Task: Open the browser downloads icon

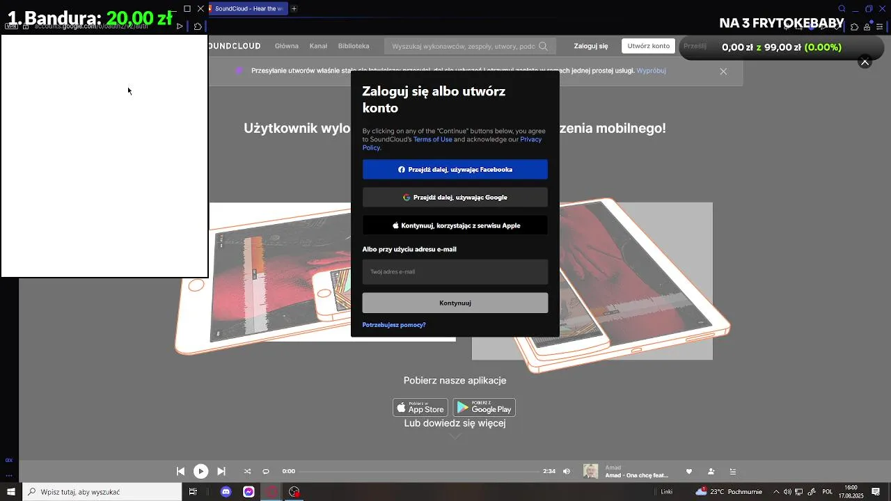Action: pos(867,26)
